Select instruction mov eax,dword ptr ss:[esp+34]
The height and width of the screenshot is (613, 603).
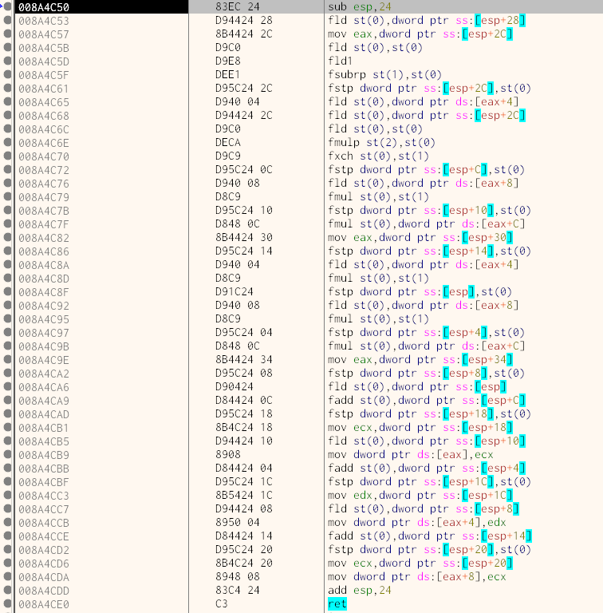coord(420,359)
